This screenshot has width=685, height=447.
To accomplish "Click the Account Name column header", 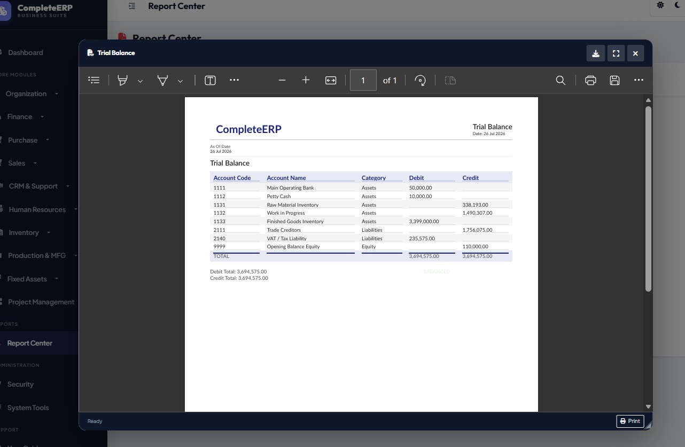I will [286, 178].
